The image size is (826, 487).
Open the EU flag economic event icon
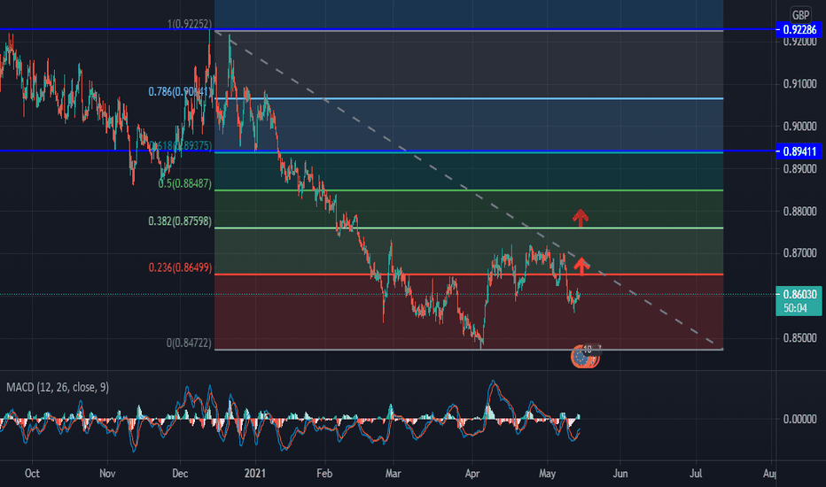(581, 358)
